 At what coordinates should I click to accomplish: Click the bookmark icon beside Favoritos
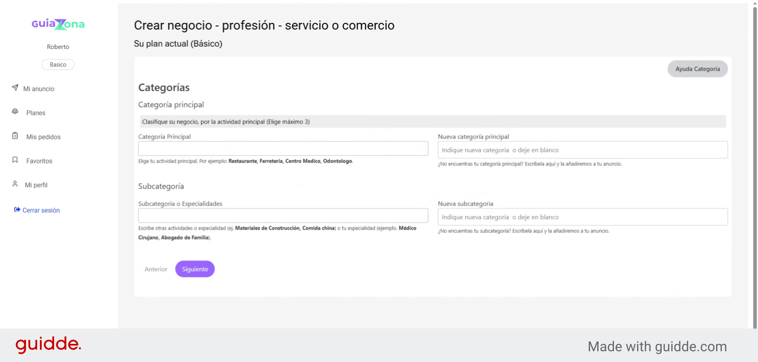click(x=15, y=160)
